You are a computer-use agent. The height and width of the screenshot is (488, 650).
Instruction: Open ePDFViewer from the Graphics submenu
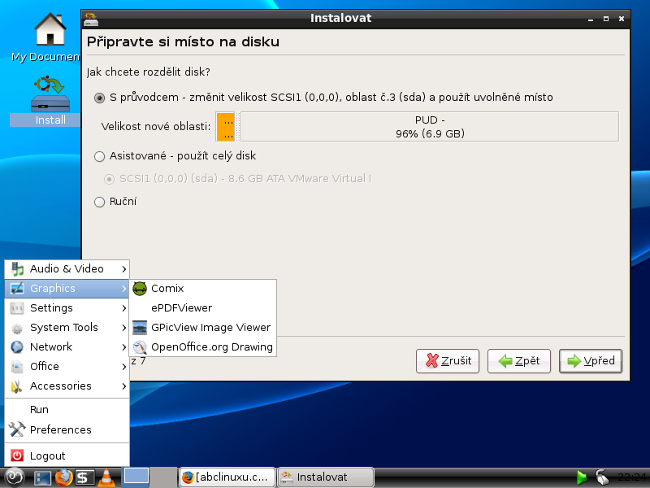coord(203,308)
